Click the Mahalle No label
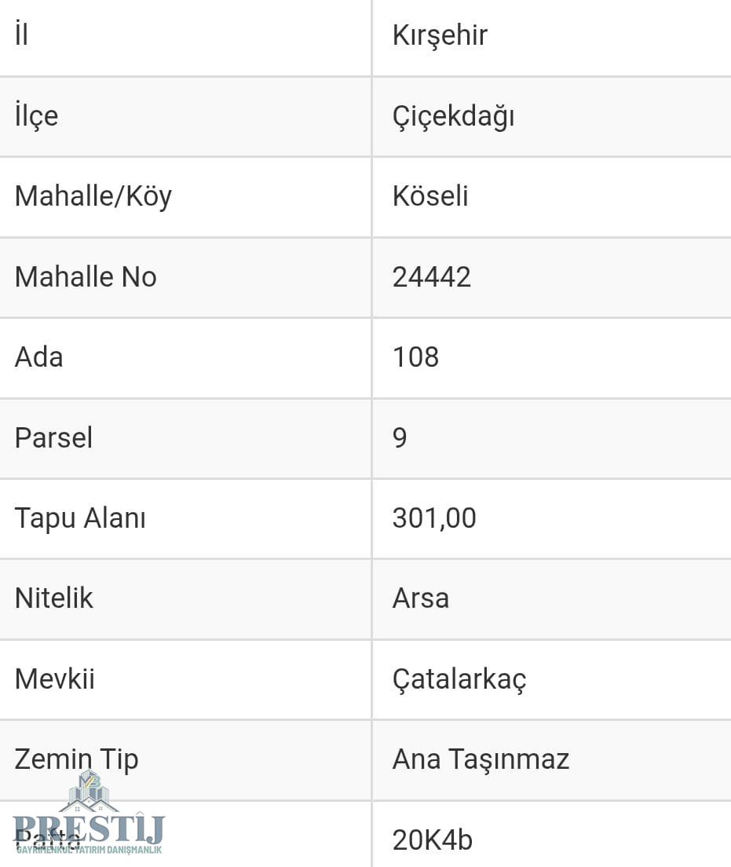731x867 pixels. pos(86,276)
